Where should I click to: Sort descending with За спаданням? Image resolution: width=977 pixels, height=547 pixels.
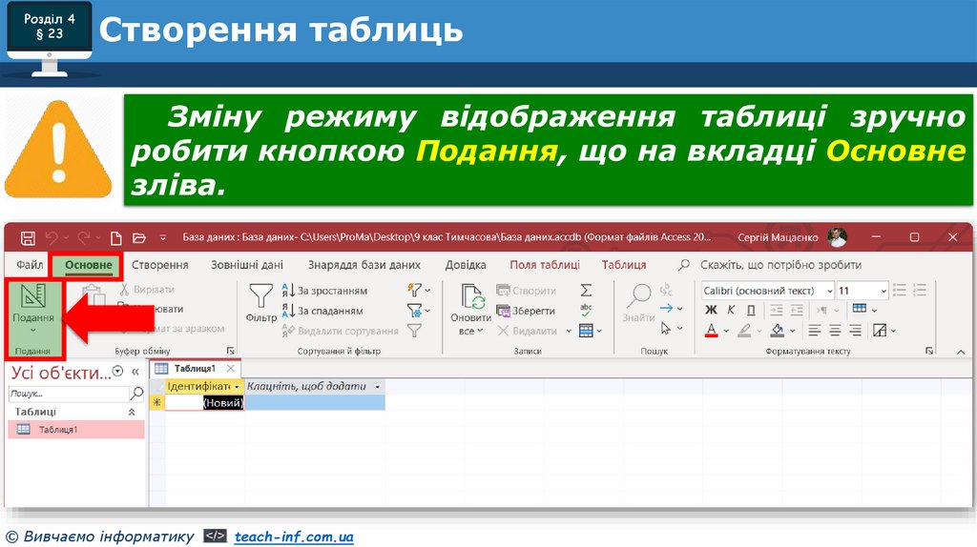pos(322,310)
